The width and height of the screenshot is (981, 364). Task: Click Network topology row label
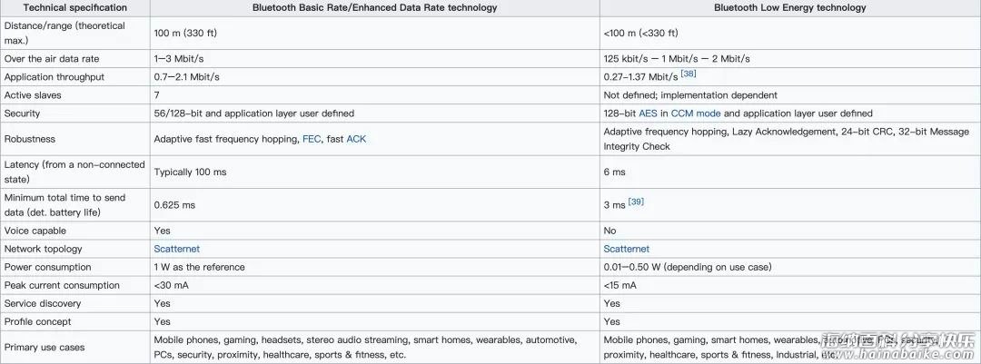[44, 249]
